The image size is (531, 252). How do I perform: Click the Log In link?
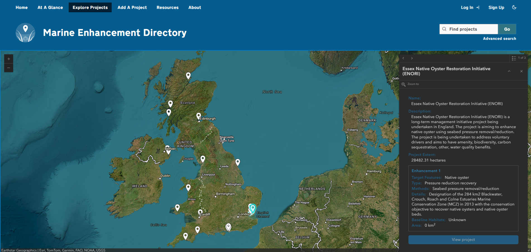[x=470, y=8]
